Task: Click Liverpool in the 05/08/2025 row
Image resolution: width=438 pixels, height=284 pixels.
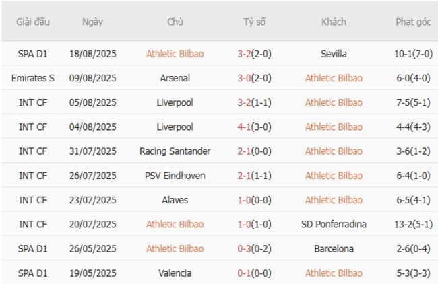Action: (x=175, y=102)
